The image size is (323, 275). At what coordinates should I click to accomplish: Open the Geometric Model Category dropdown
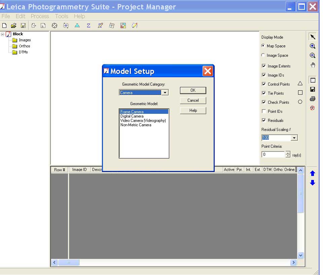165,93
